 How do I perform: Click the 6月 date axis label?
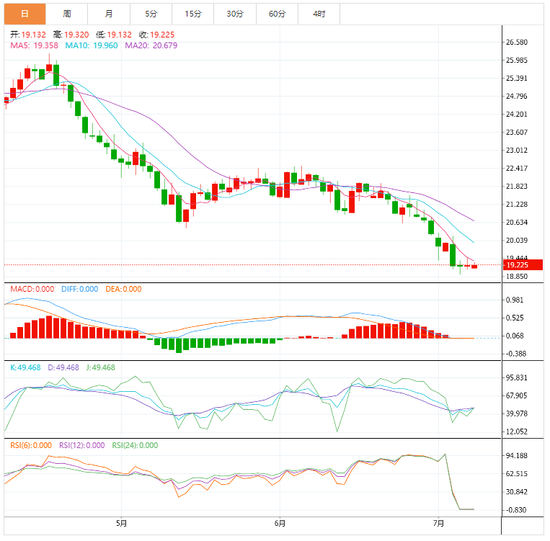pyautogui.click(x=280, y=524)
